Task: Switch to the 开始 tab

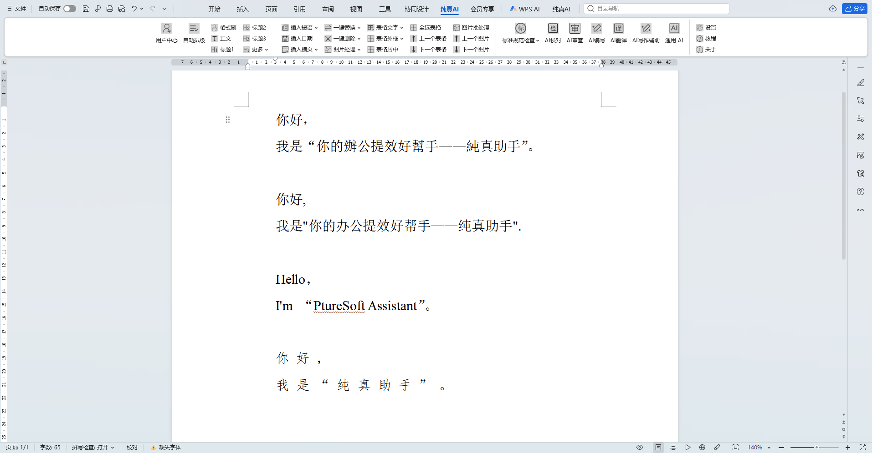Action: [215, 9]
